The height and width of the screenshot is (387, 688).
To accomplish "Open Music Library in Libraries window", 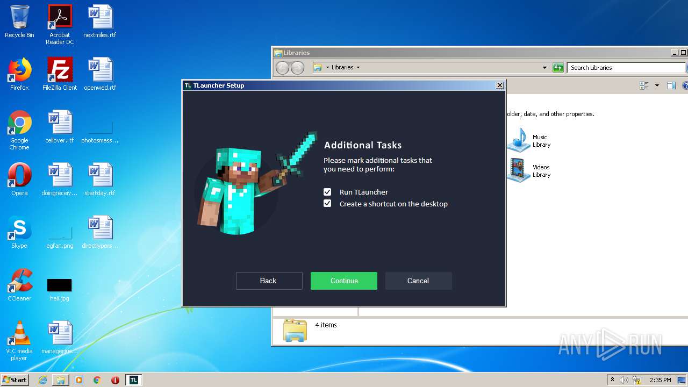I will coord(529,140).
